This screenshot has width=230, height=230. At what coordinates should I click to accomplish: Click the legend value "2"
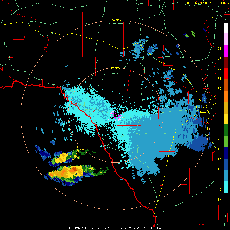tap(221, 190)
